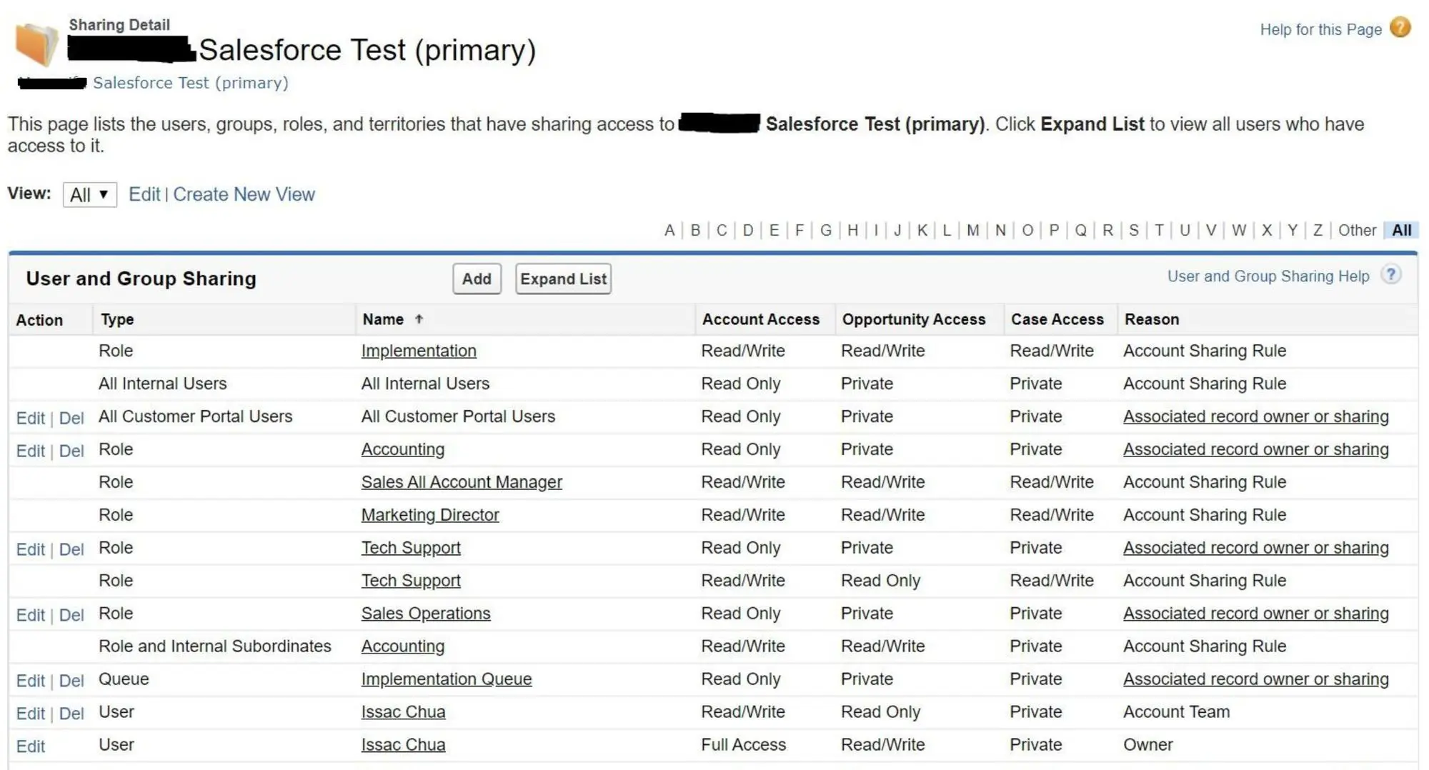Delete the Sales Operations row
The width and height of the screenshot is (1429, 770).
coord(71,615)
